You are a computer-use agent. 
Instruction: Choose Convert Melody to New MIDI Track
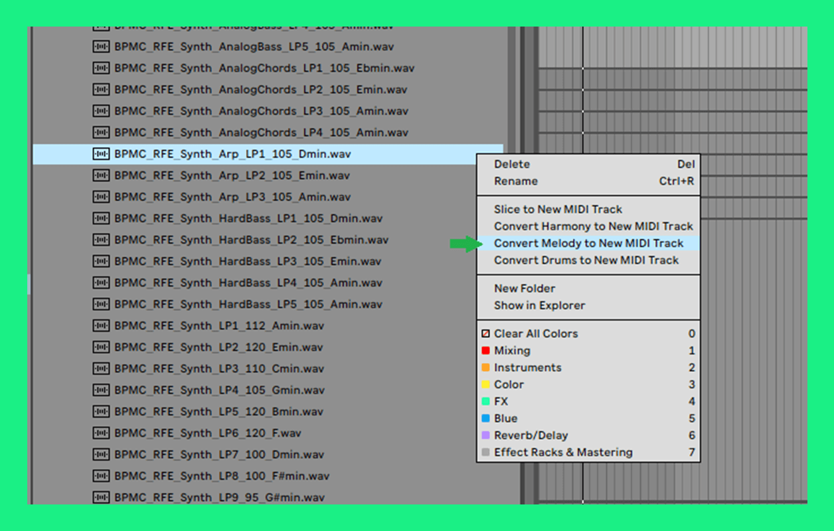pyautogui.click(x=588, y=244)
